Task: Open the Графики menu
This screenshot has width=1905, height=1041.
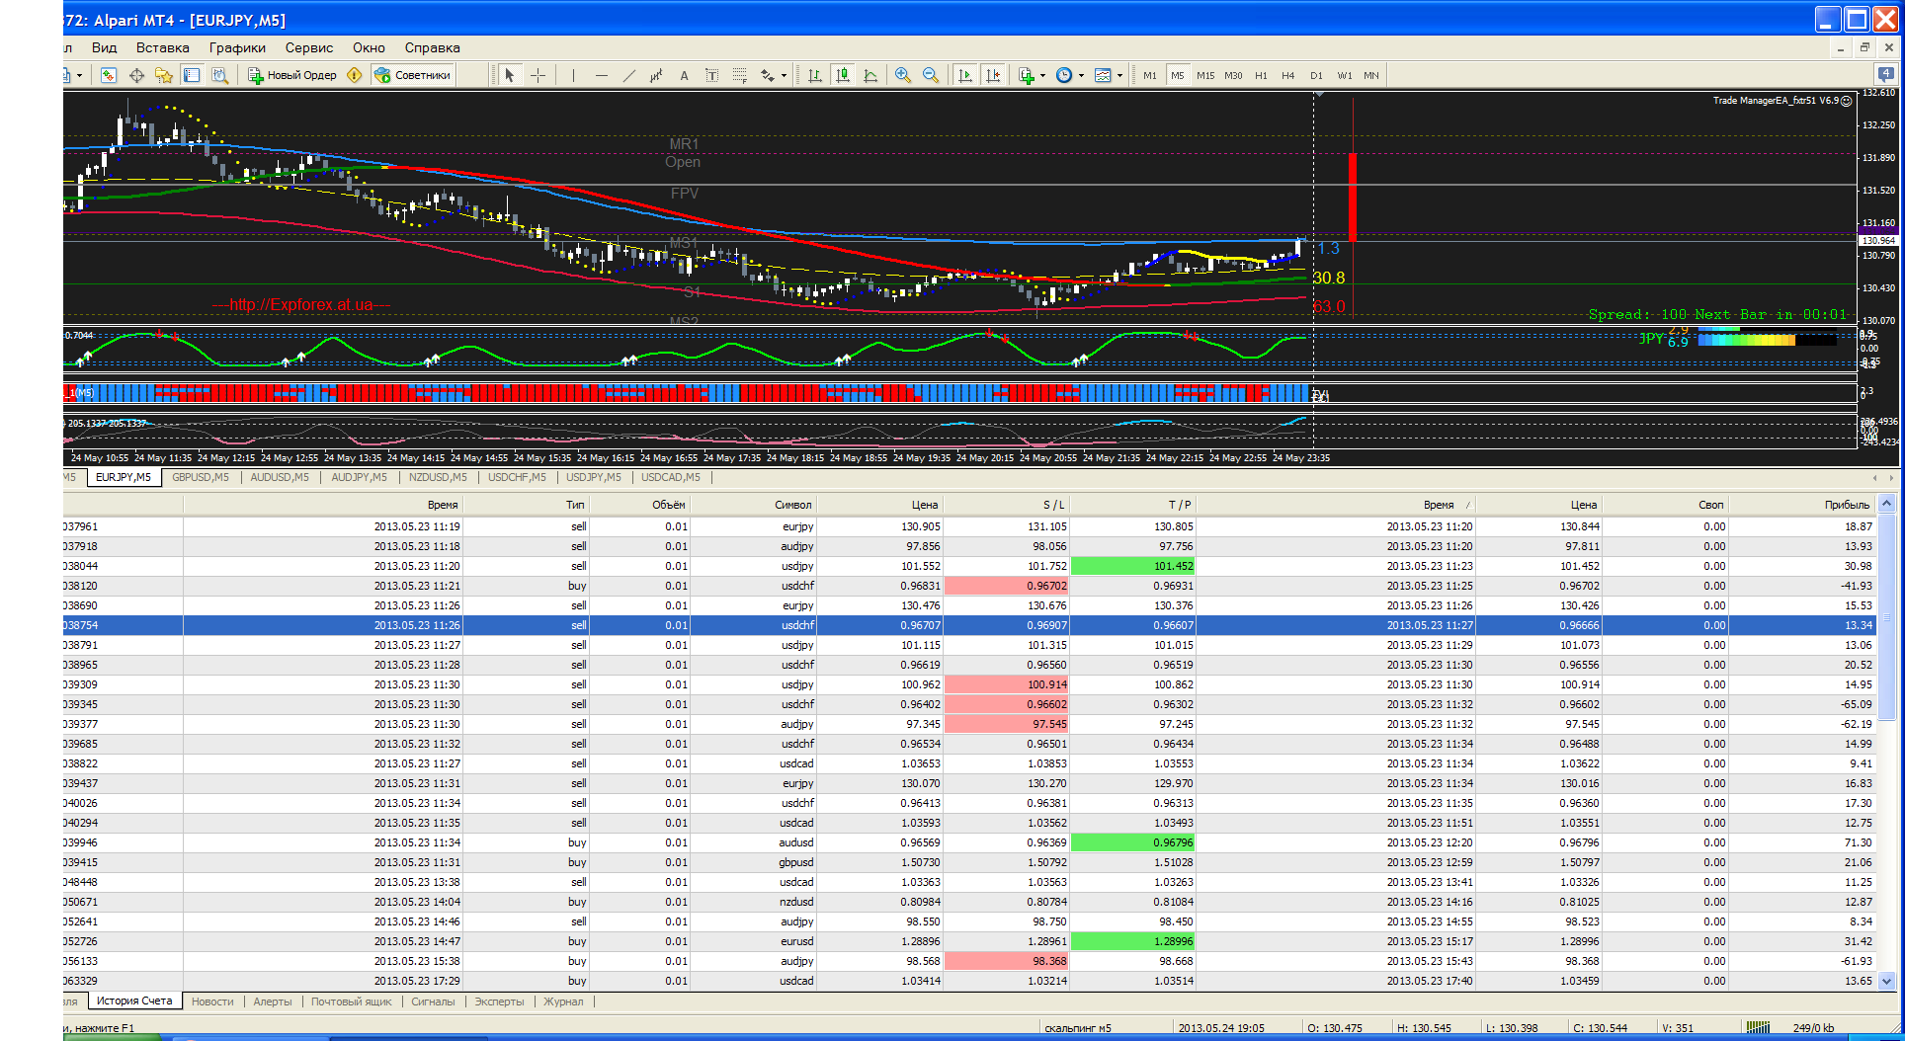Action: tap(237, 47)
